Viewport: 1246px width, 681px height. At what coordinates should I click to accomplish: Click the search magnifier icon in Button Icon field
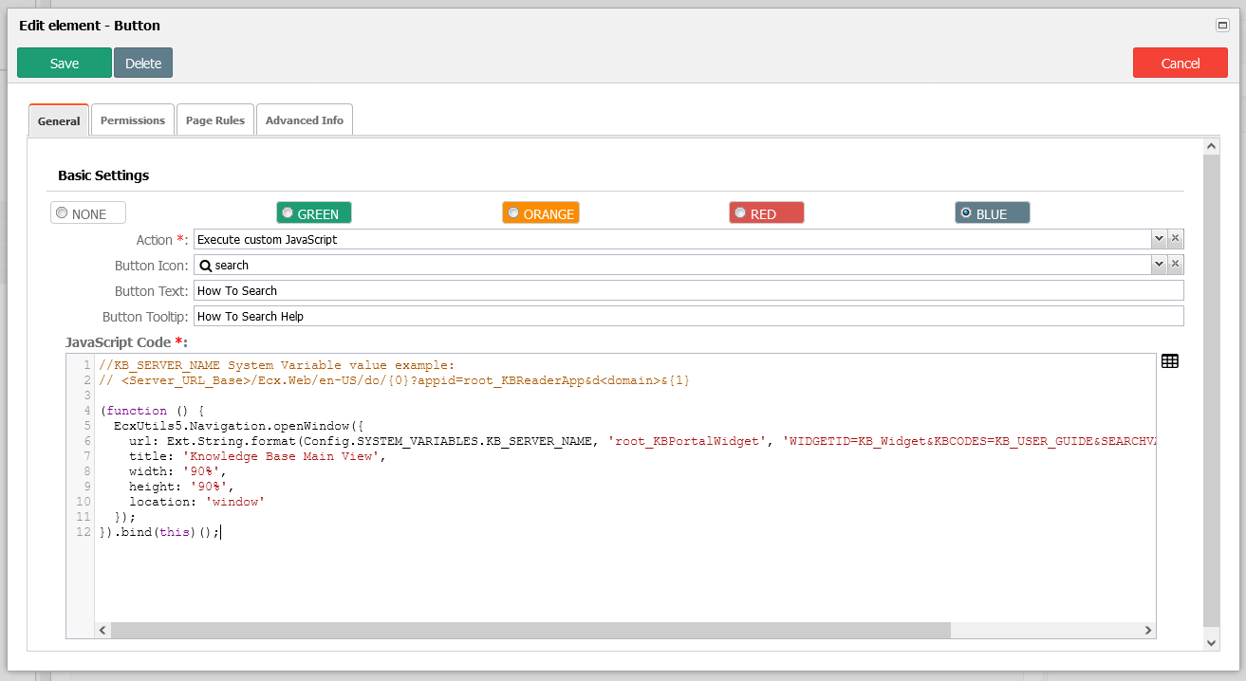pyautogui.click(x=205, y=266)
